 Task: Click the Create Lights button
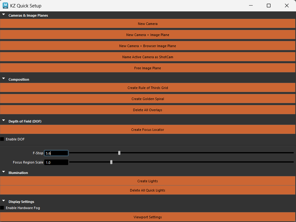(x=148, y=181)
